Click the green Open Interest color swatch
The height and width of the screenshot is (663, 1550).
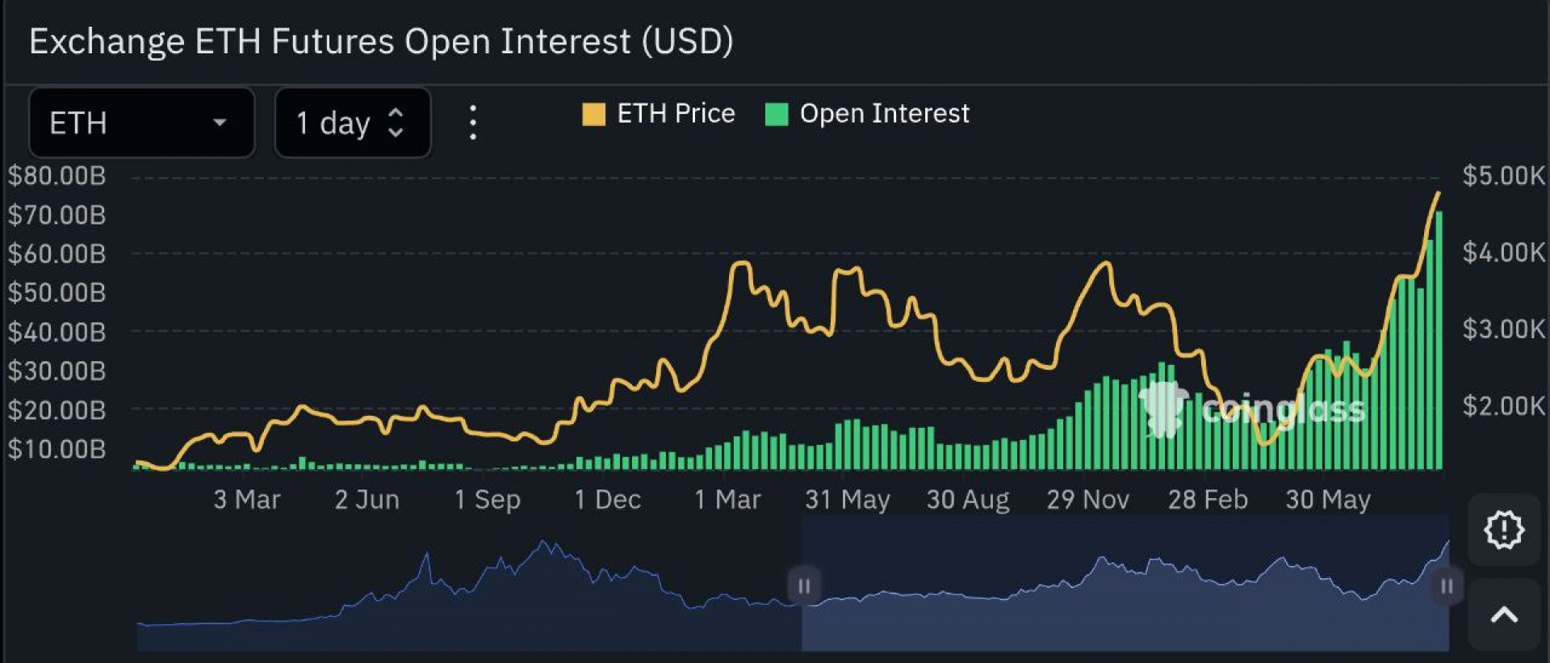coord(776,115)
